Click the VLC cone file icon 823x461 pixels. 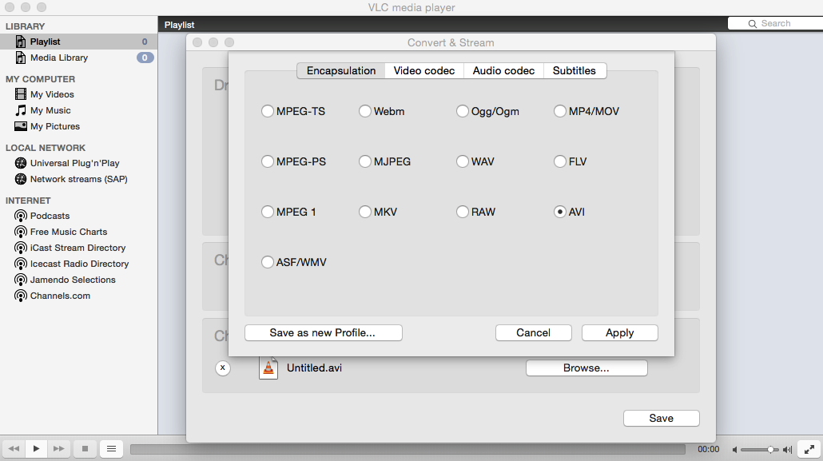[x=268, y=368]
